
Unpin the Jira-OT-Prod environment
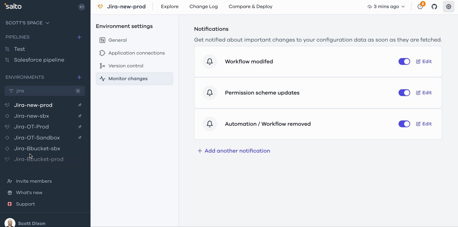[x=80, y=127]
